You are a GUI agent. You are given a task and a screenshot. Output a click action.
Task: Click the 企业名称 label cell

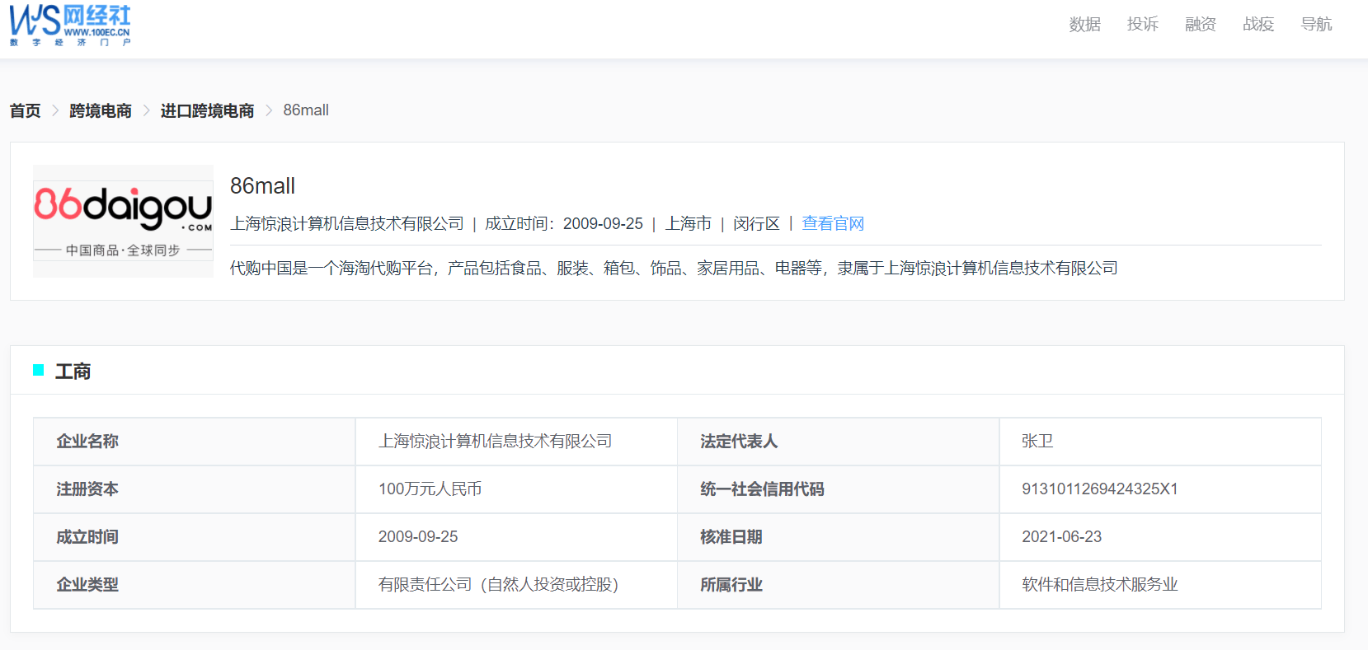[195, 442]
